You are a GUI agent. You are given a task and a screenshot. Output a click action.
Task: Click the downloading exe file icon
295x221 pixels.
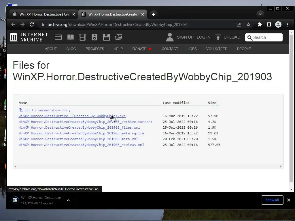point(15,200)
